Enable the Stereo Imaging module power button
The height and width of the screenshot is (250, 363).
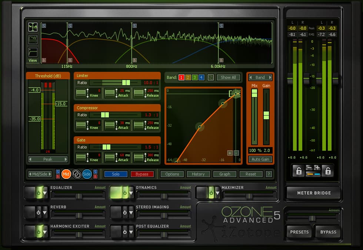[x=125, y=212]
